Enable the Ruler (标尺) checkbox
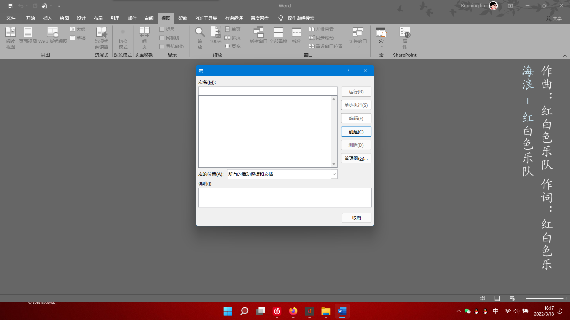 click(162, 29)
